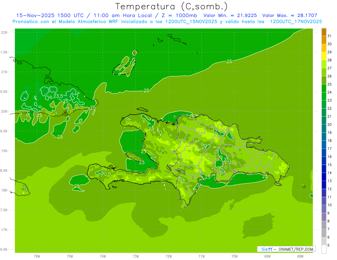Click the 23.5 contour label near Cuba
This screenshot has width=337, height=260.
point(58,96)
